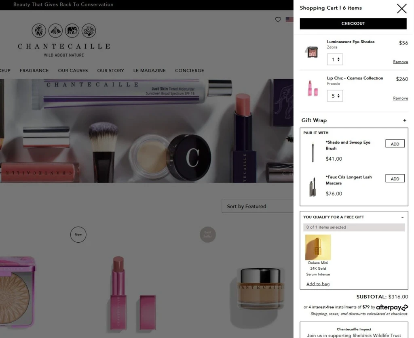The height and width of the screenshot is (338, 414).
Task: Click the Wild About Nature tagline
Action: (x=64, y=55)
